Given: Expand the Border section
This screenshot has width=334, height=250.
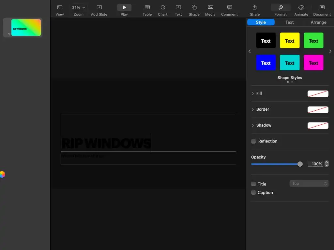Looking at the screenshot, I should coord(253,109).
